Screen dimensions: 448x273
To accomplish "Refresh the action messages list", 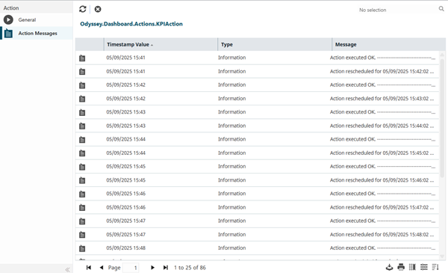I will point(83,9).
